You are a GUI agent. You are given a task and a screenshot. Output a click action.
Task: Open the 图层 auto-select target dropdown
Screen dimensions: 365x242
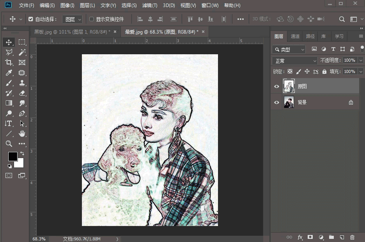(x=73, y=19)
